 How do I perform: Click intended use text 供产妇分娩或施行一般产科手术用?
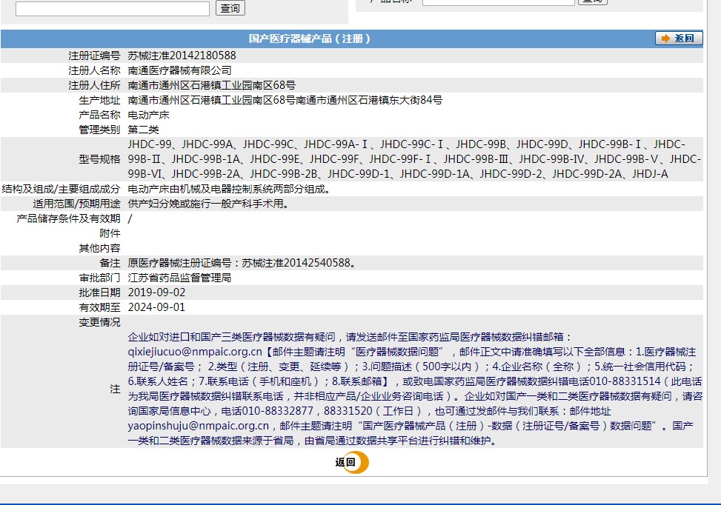[208, 204]
